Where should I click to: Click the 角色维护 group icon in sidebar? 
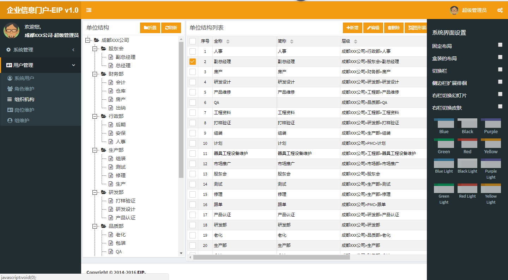10,89
